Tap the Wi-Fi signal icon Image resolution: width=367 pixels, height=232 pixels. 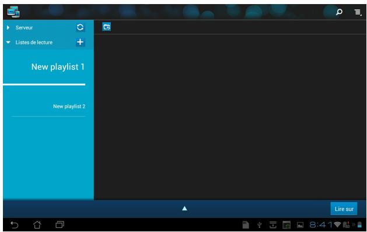click(337, 224)
